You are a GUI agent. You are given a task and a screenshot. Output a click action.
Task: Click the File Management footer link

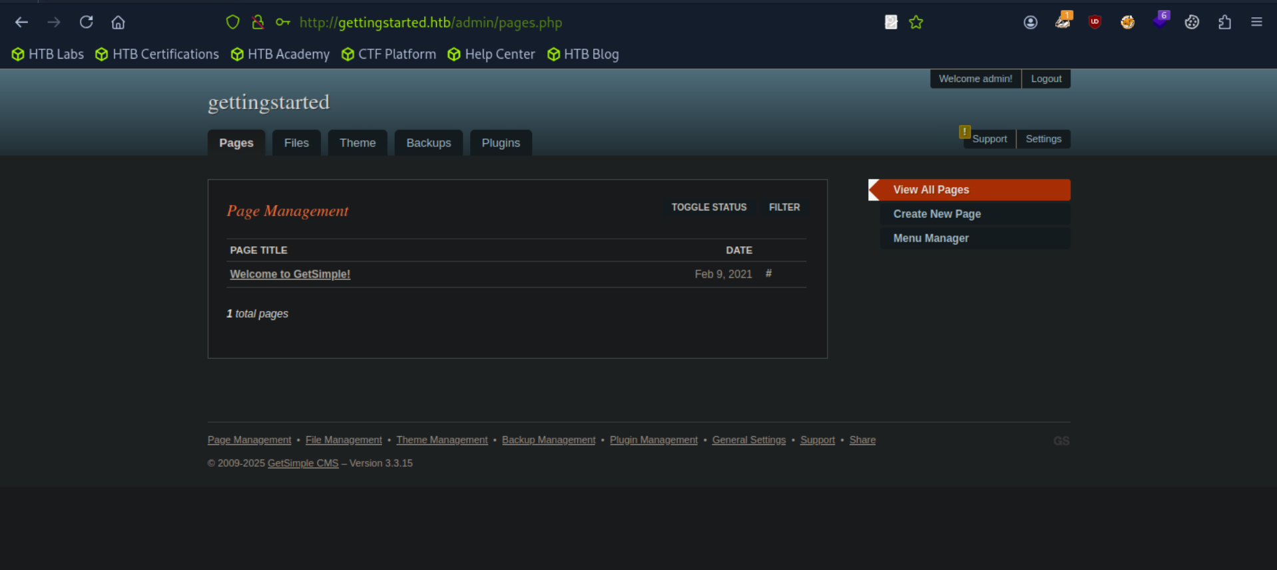[344, 440]
